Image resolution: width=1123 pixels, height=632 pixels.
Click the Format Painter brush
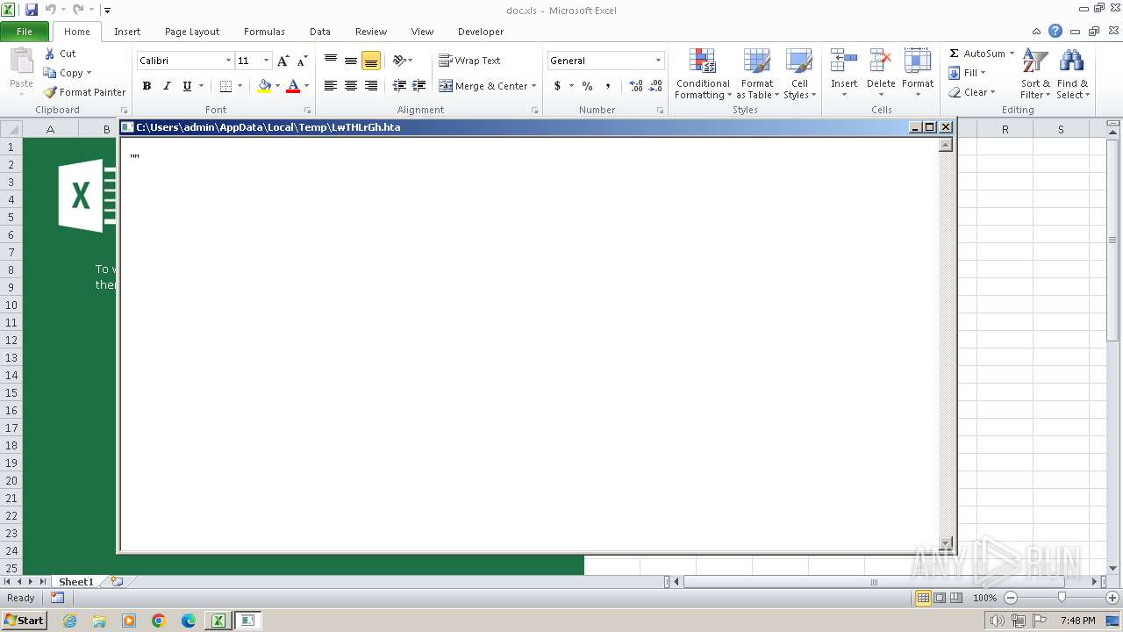(50, 92)
